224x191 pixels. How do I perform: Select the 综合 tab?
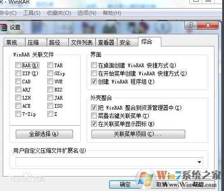[150, 41]
